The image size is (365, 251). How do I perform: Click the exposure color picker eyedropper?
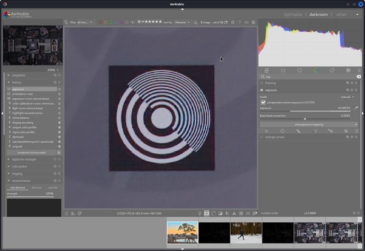coord(356,108)
